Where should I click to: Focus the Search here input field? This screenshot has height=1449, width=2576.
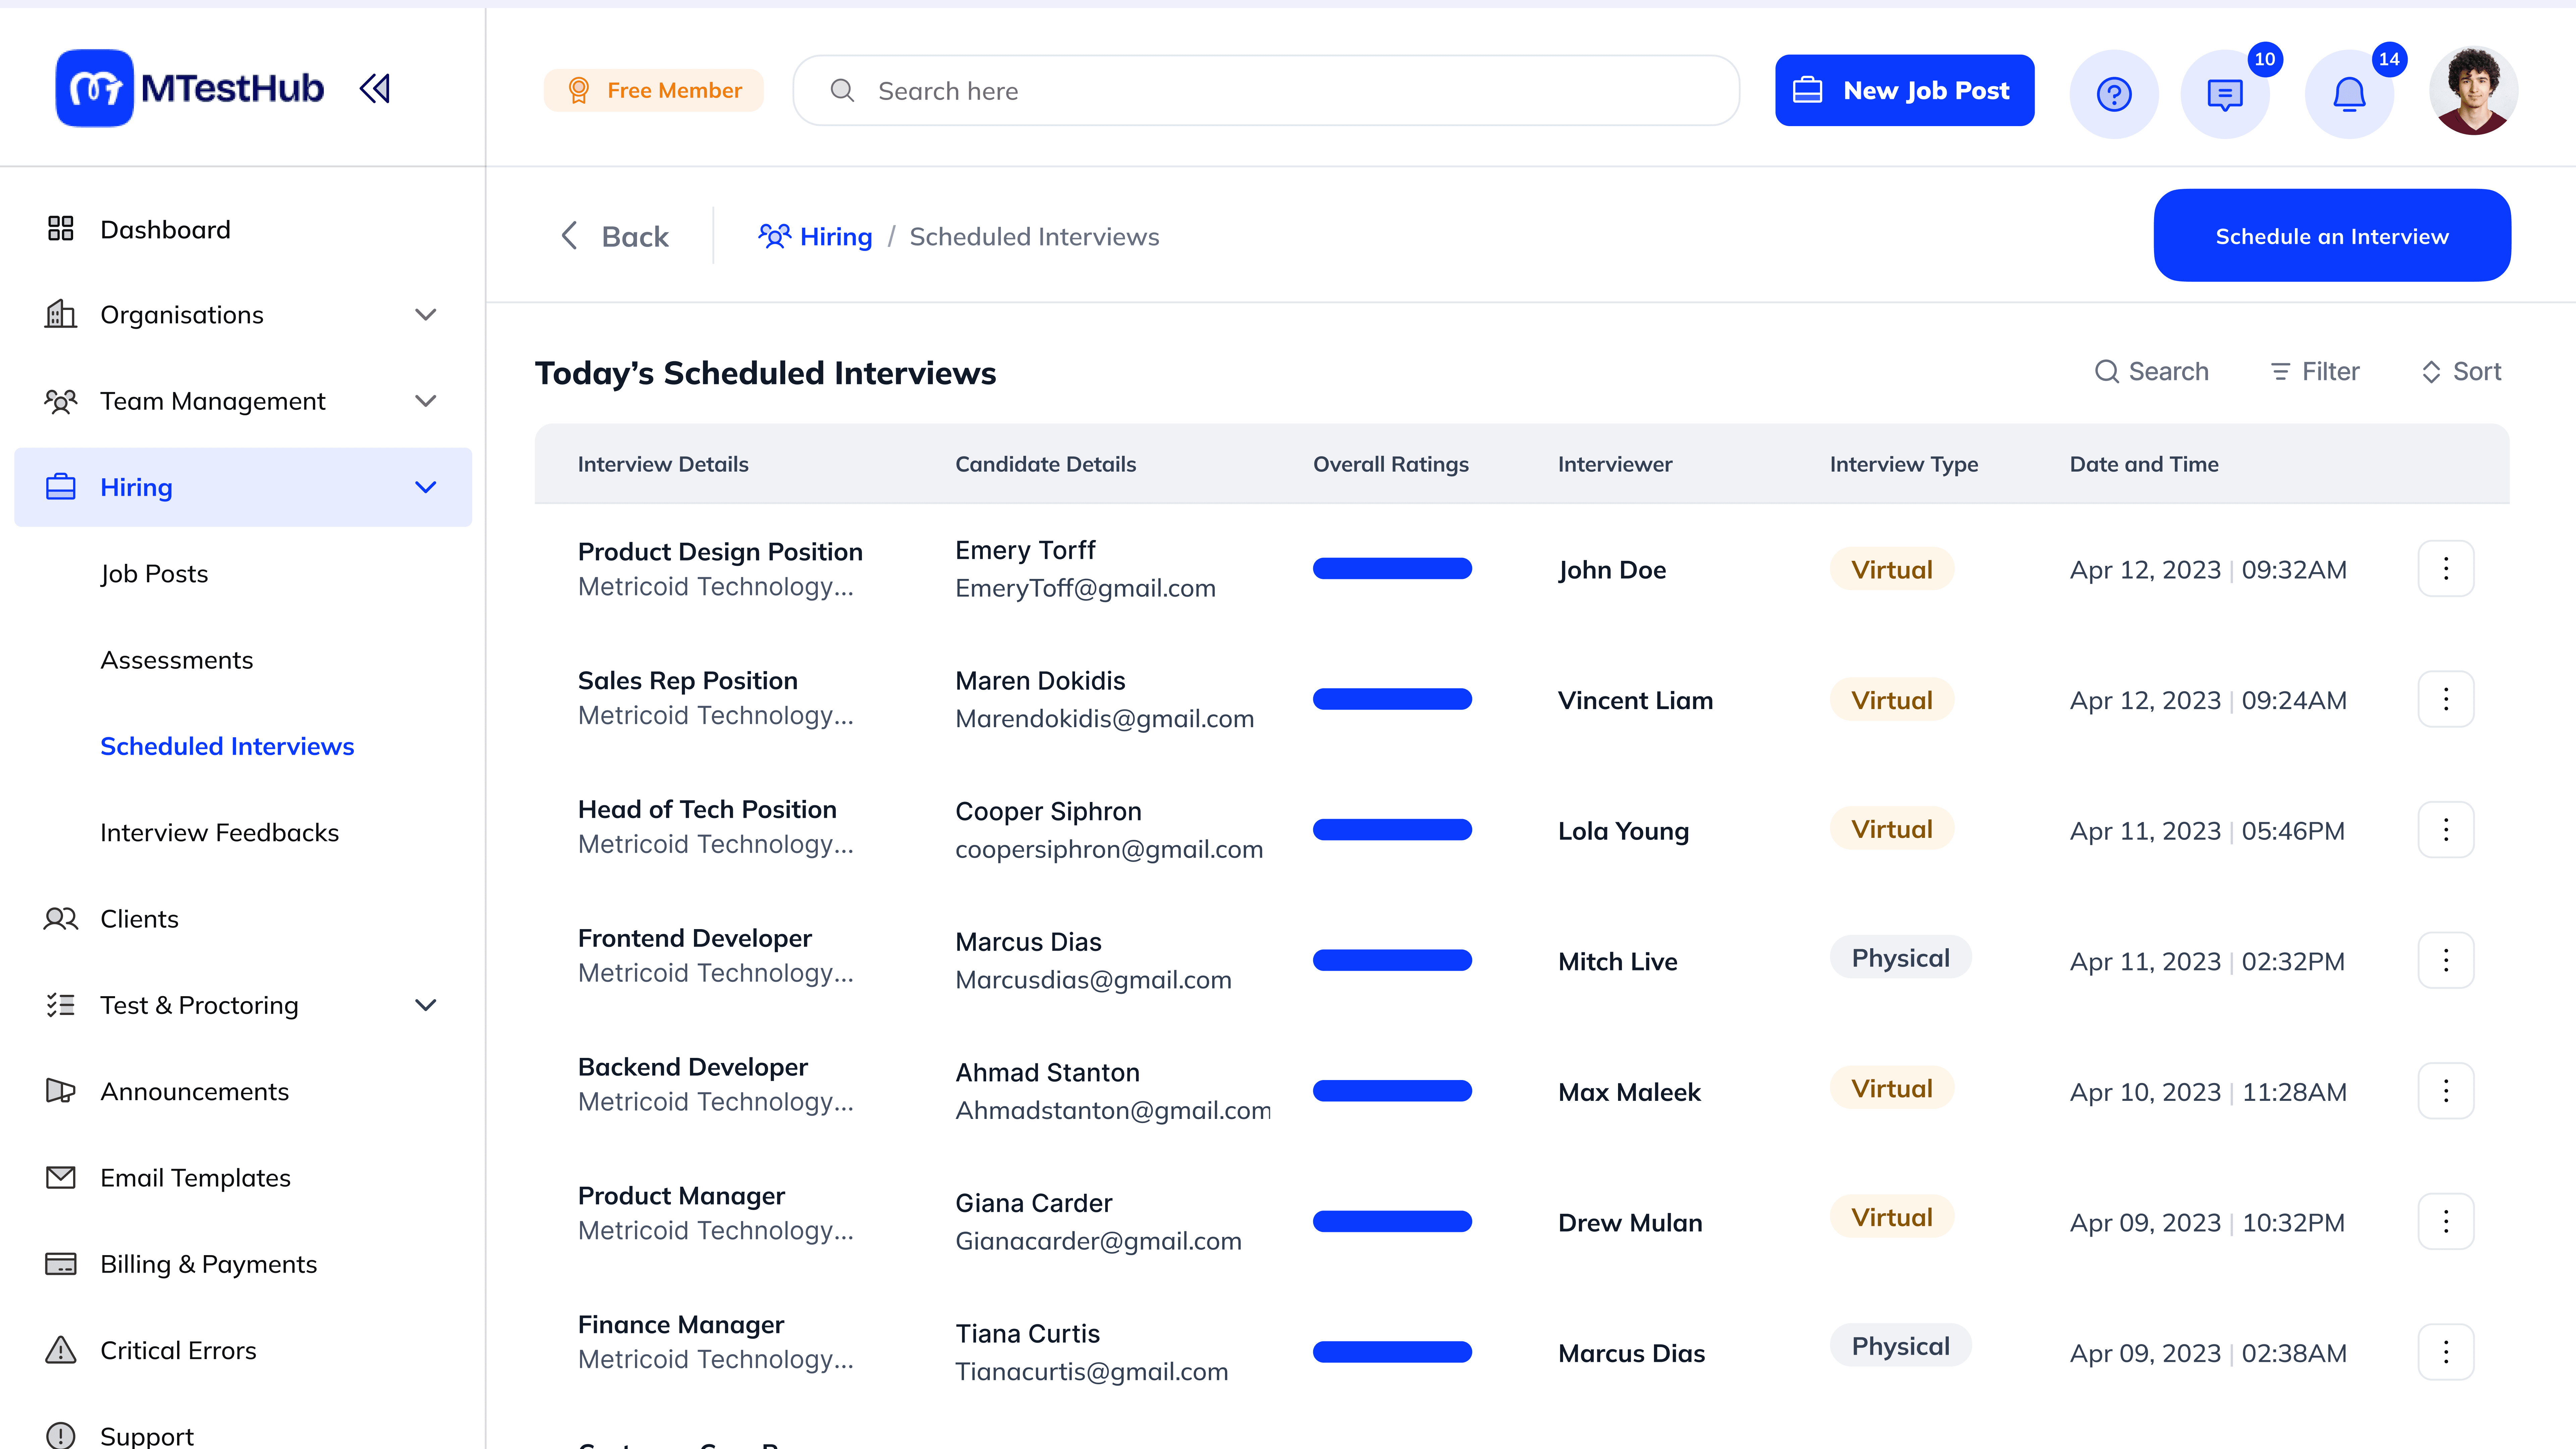[x=1266, y=91]
